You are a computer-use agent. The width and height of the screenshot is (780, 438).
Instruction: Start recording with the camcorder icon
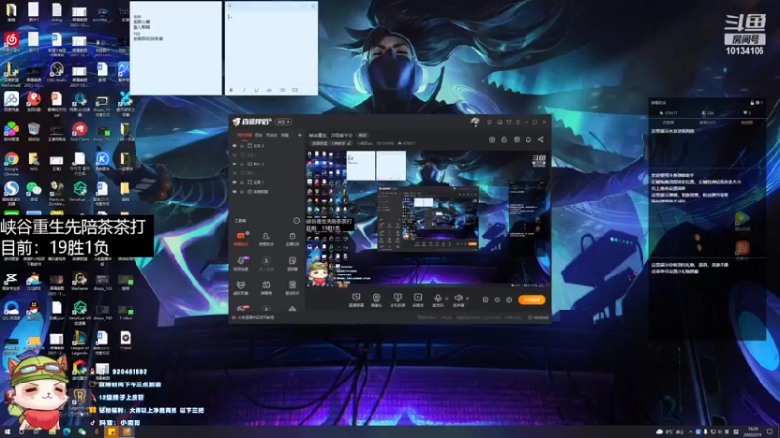click(486, 300)
